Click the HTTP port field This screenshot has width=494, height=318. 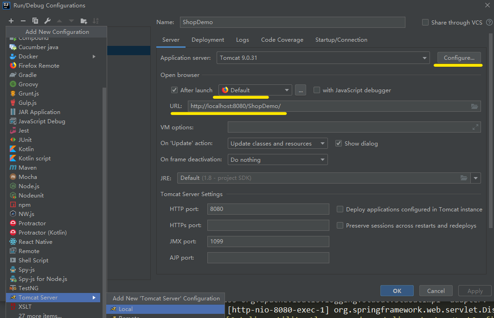[268, 209]
